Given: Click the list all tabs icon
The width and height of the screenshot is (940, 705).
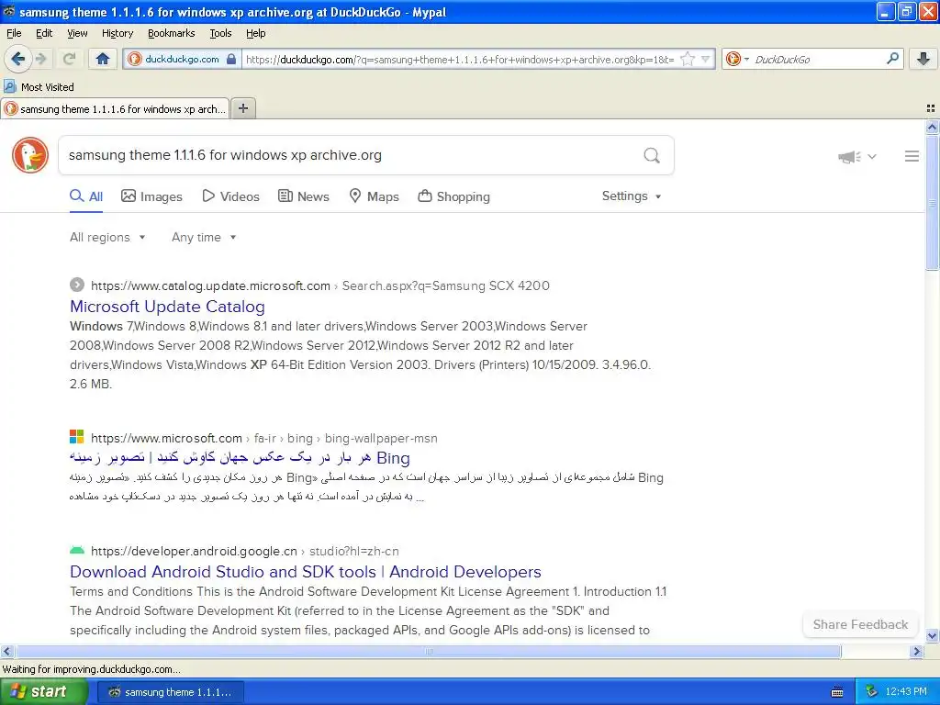Looking at the screenshot, I should point(931,108).
